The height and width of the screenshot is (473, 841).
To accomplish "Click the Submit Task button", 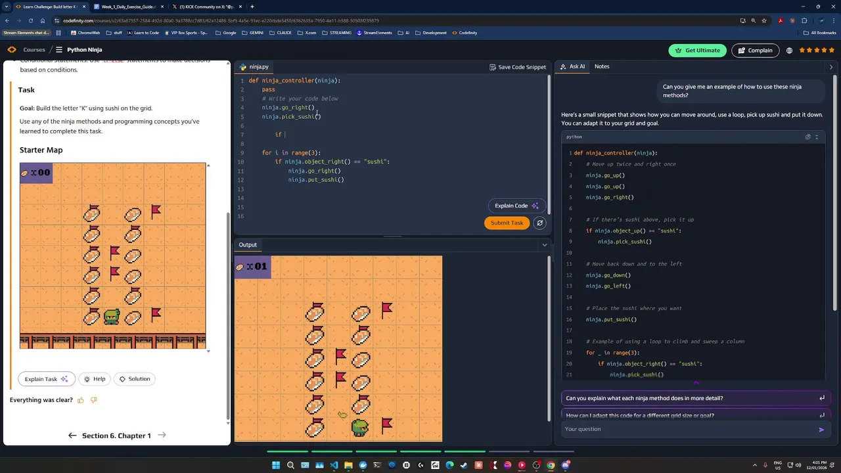I will [507, 223].
